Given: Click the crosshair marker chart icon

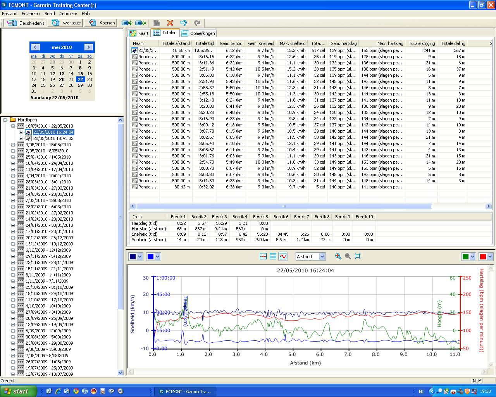Looking at the screenshot, I should (263, 256).
